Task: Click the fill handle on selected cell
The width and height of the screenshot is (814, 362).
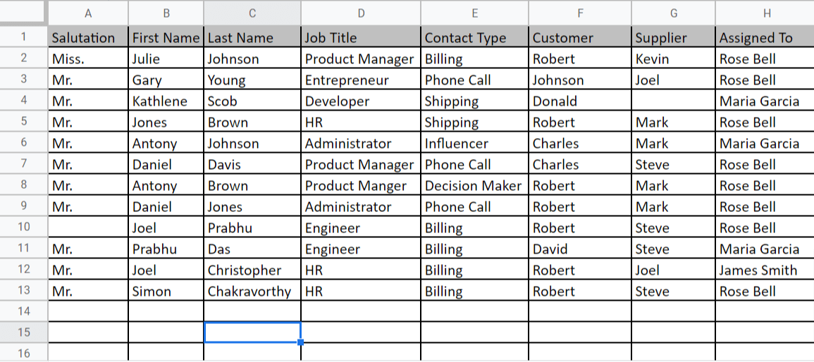Action: [x=301, y=342]
